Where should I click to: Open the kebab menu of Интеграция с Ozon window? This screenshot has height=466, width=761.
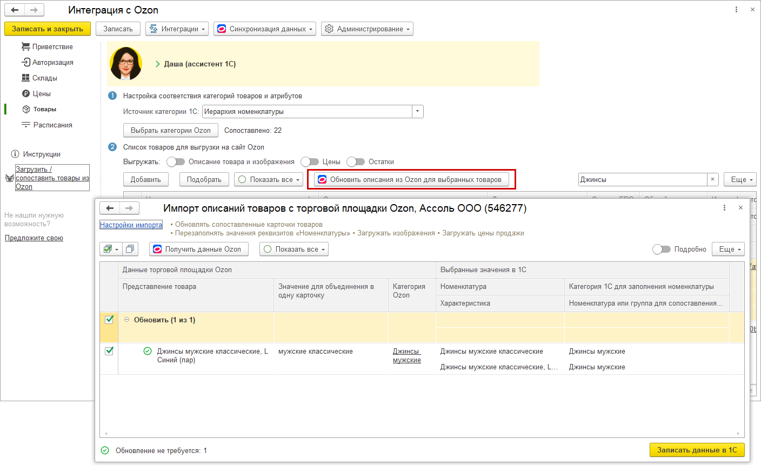pyautogui.click(x=736, y=10)
